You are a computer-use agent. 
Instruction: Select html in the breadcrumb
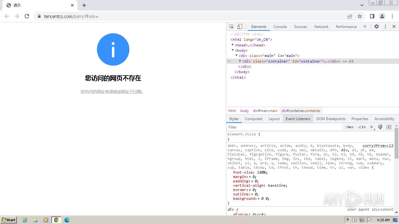232,111
